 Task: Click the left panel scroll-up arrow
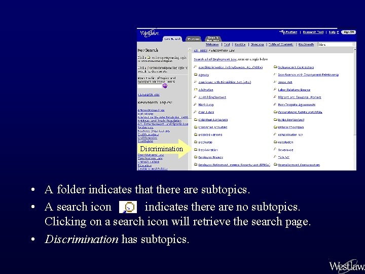click(x=190, y=49)
